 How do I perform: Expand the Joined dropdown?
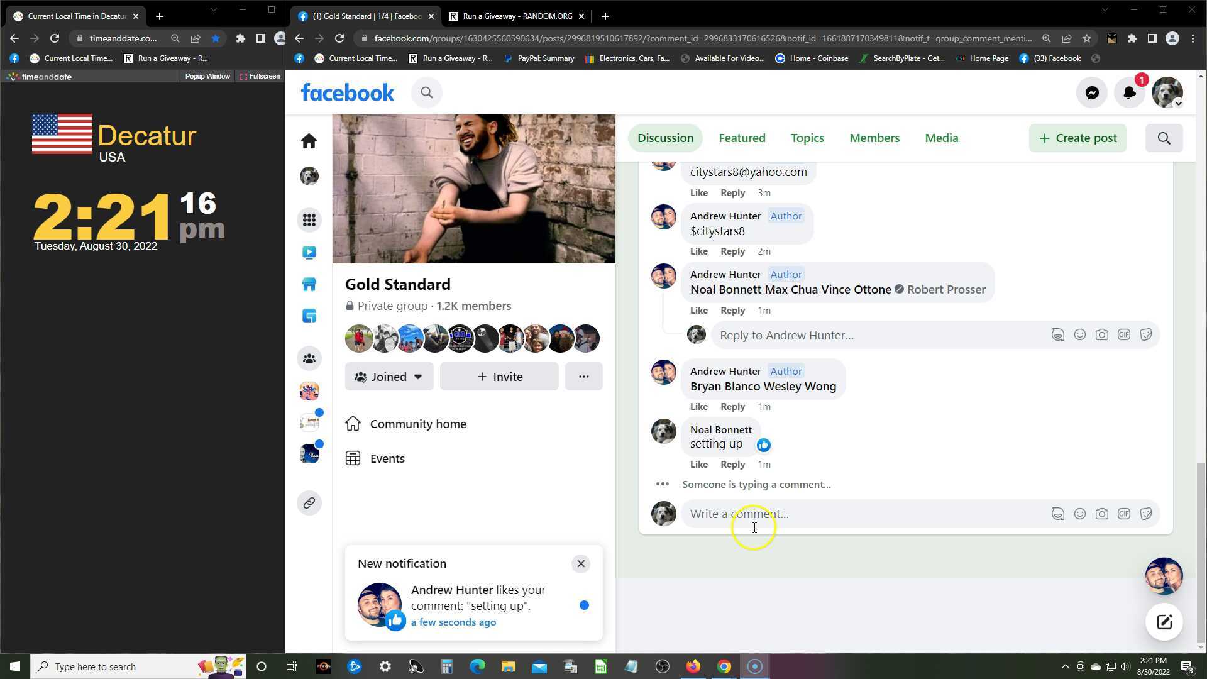389,377
